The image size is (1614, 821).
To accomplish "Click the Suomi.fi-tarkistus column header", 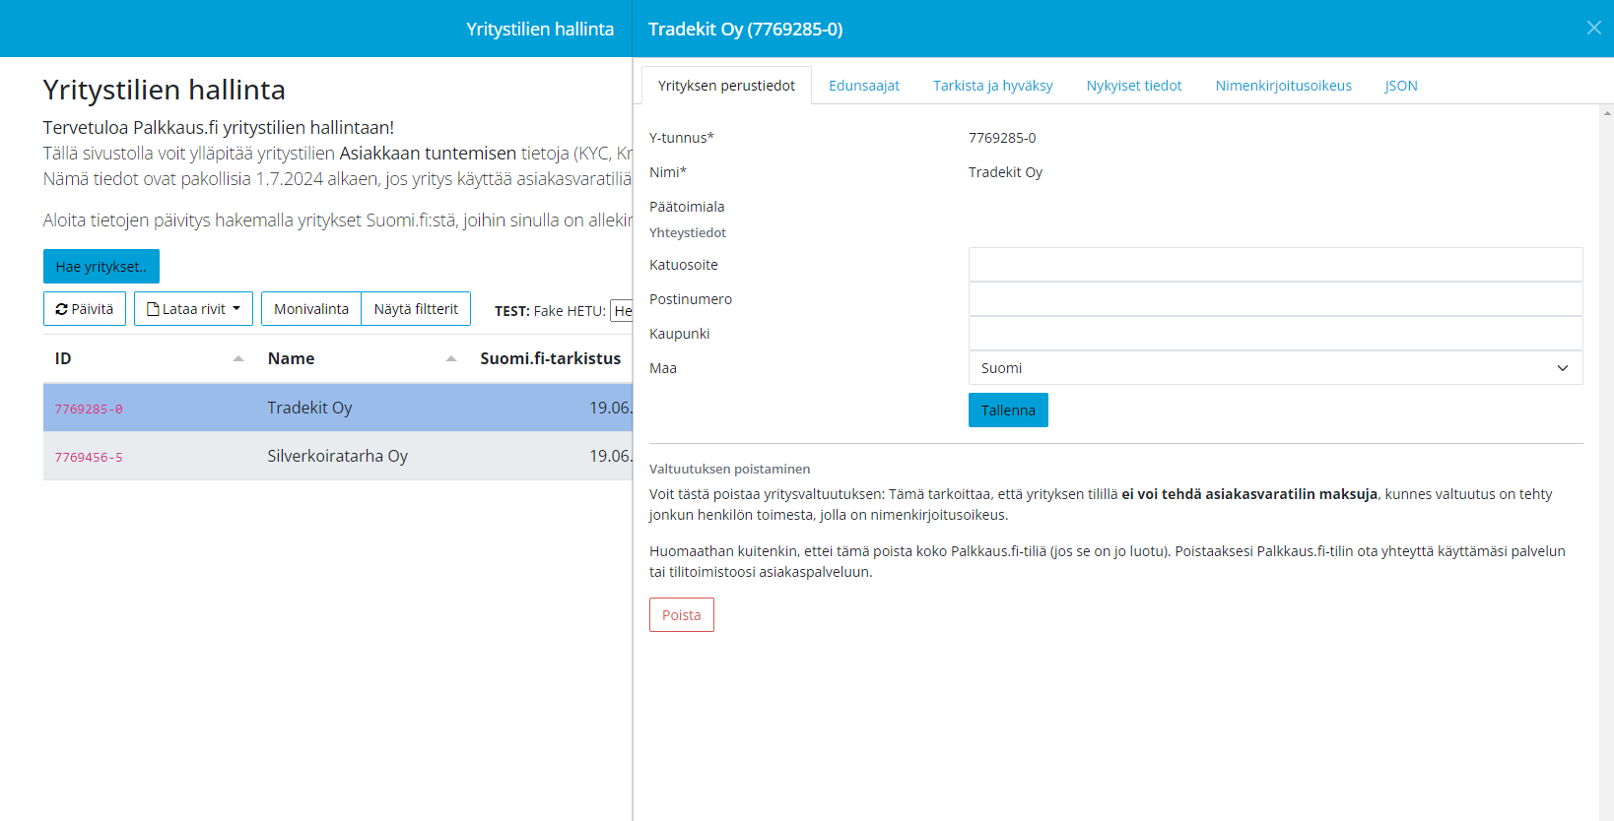I will pyautogui.click(x=551, y=358).
